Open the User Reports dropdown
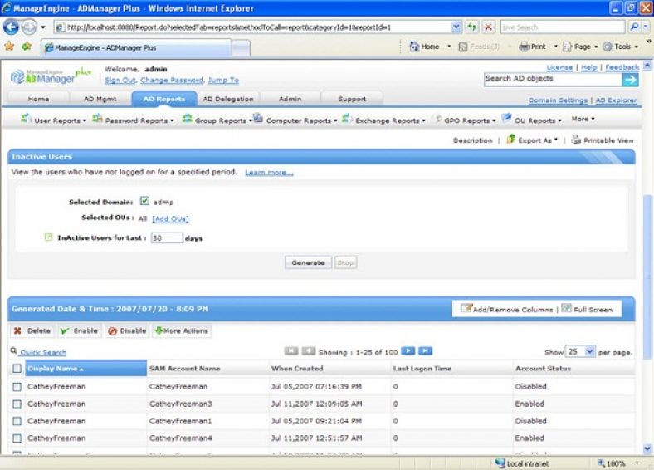654x470 pixels. tap(54, 120)
